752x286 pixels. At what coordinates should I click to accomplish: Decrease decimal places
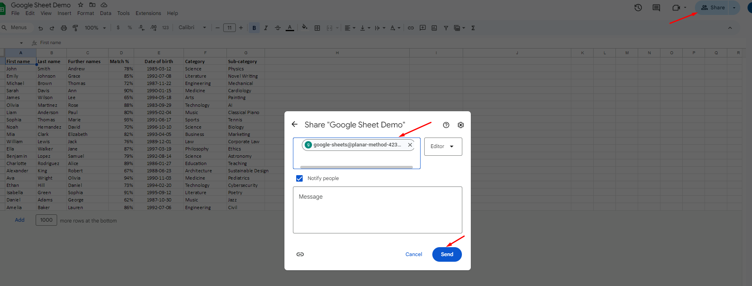pos(141,28)
